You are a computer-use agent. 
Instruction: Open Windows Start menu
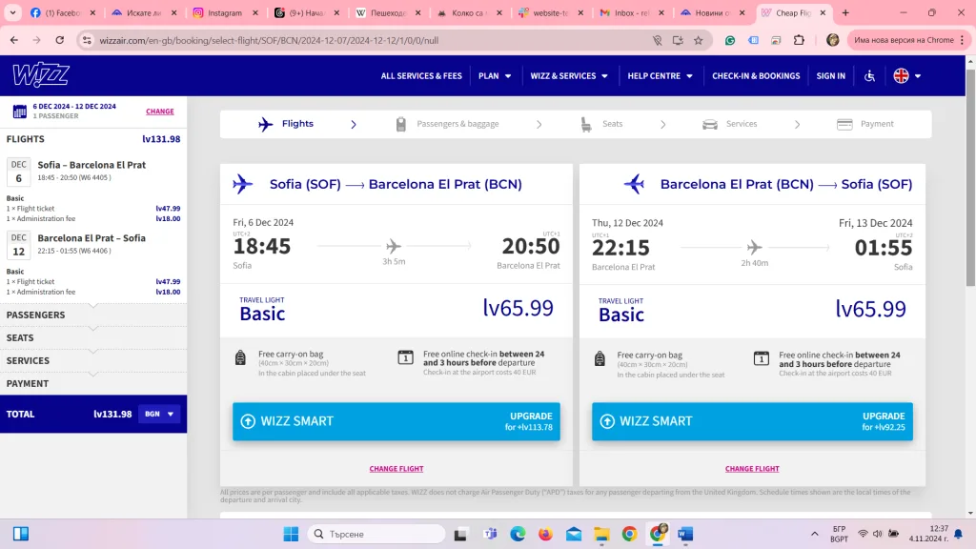tap(291, 534)
